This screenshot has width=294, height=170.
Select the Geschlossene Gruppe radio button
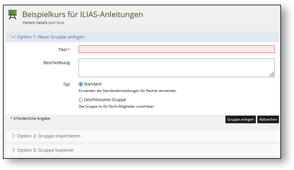pyautogui.click(x=81, y=100)
